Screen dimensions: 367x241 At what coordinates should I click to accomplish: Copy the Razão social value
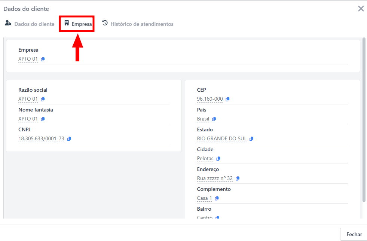pos(43,99)
